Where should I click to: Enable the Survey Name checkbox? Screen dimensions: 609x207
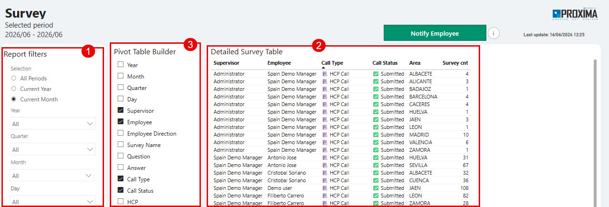tap(120, 145)
